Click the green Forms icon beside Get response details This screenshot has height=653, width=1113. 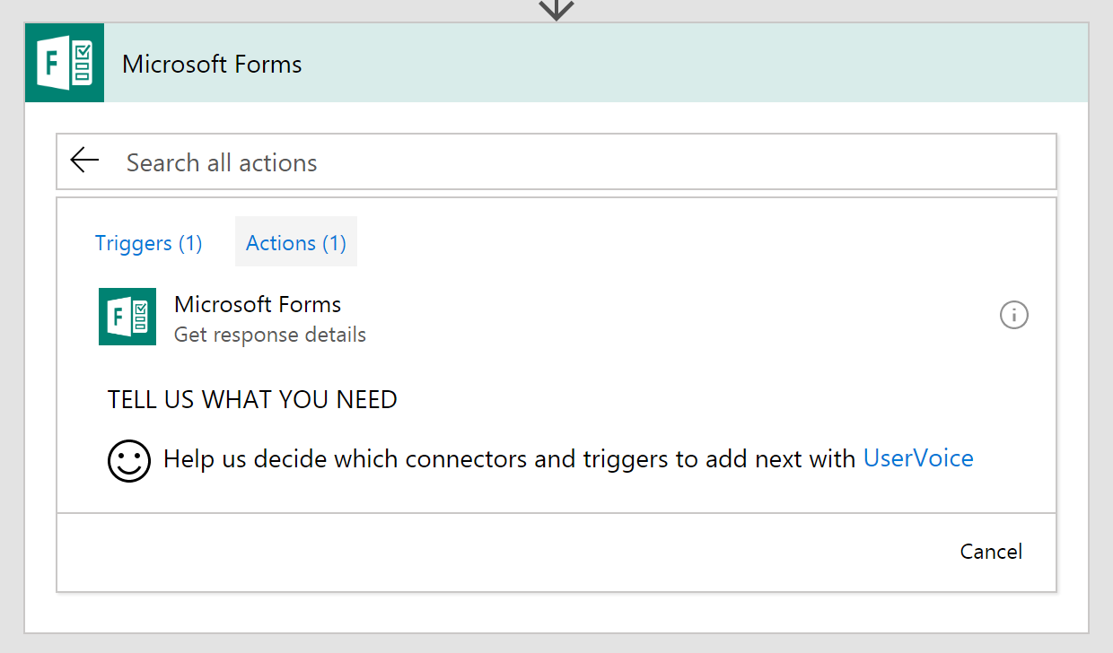click(127, 317)
